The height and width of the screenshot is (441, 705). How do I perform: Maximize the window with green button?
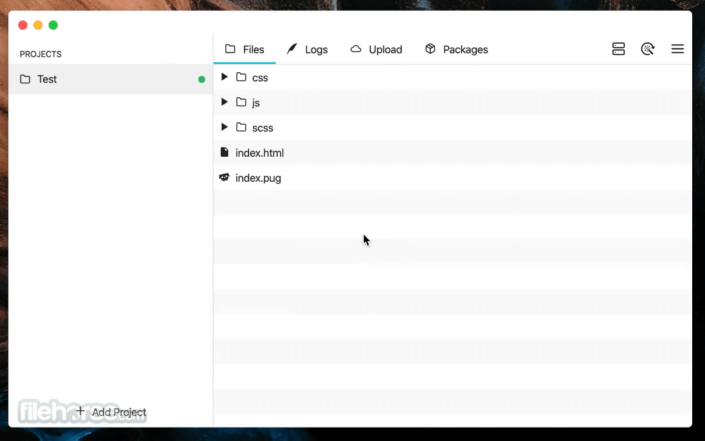coord(53,25)
